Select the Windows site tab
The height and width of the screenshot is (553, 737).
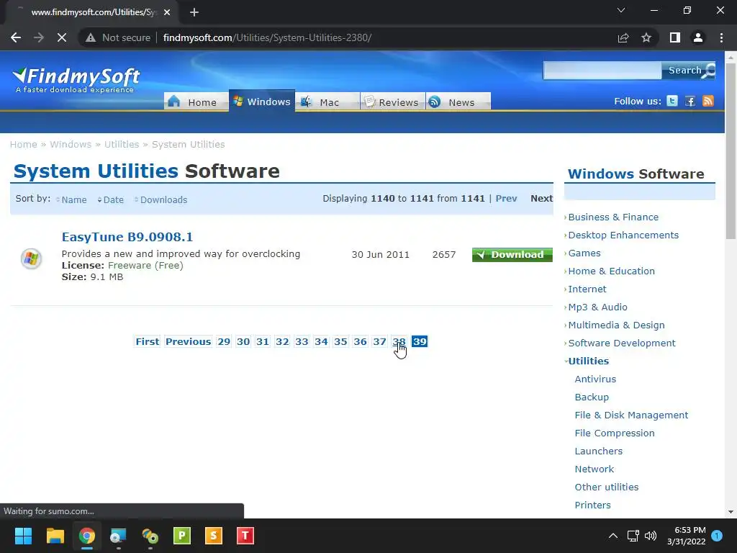262,102
